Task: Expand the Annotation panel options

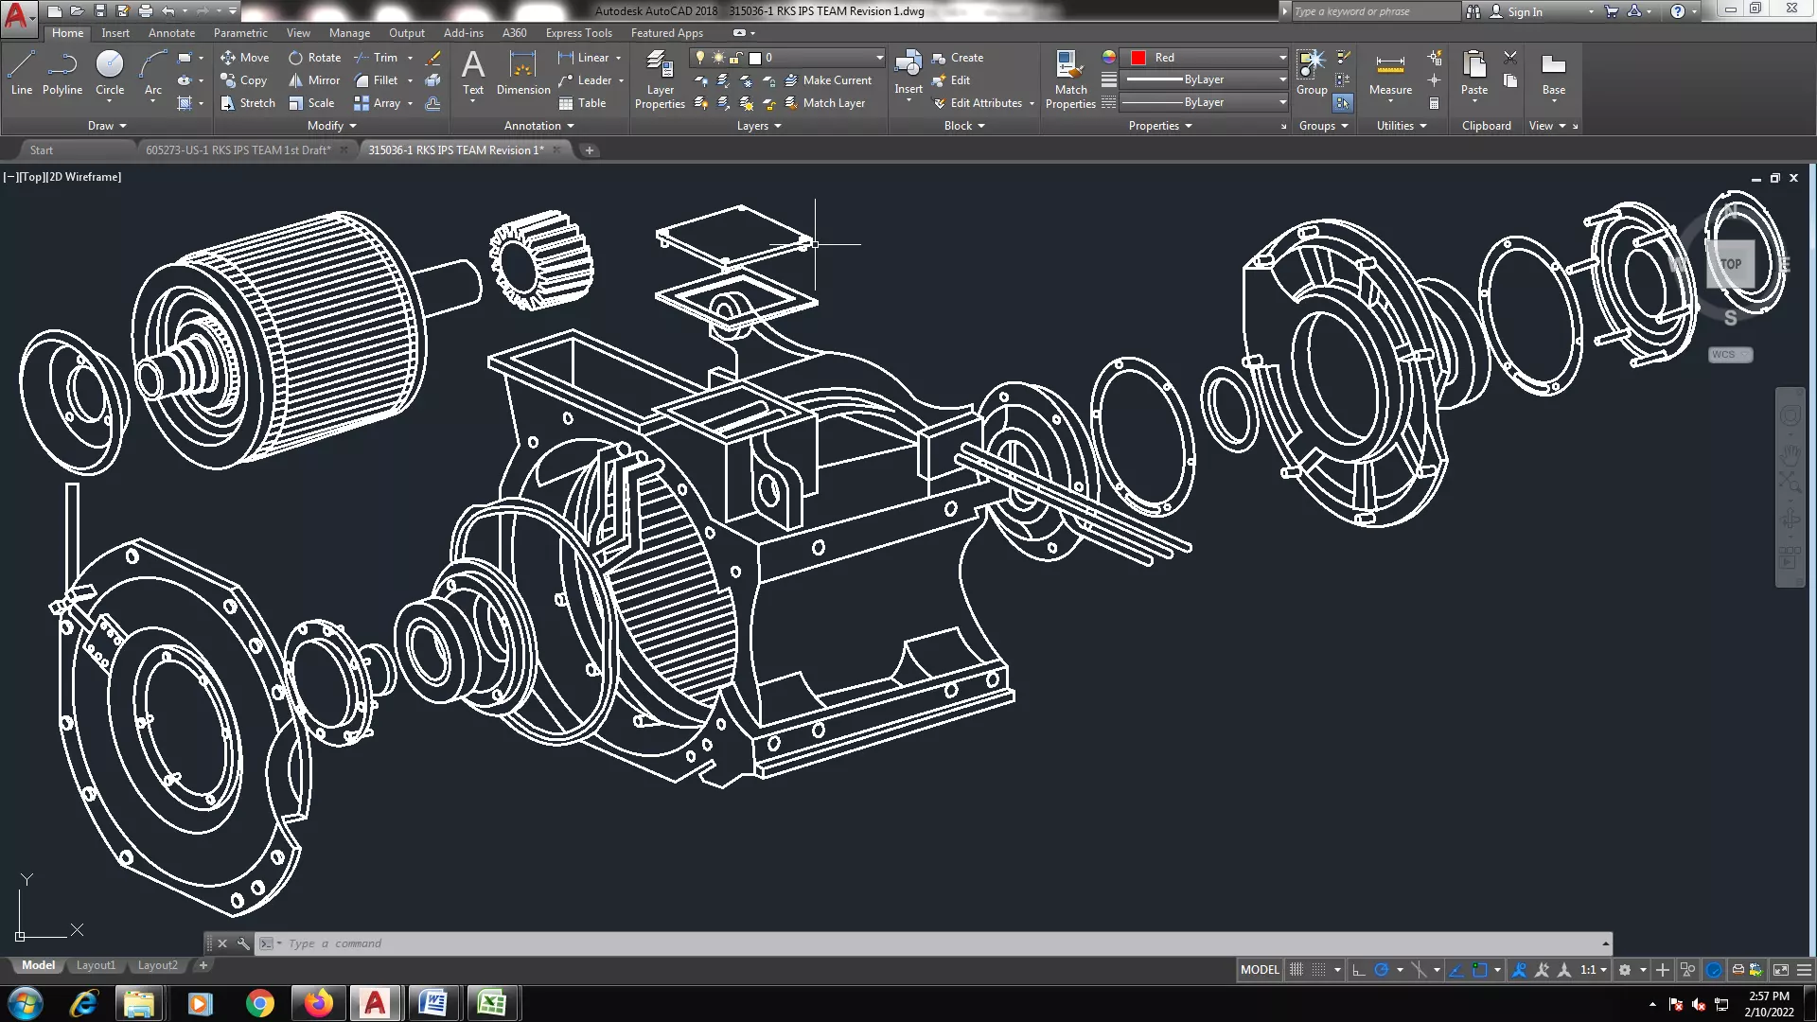Action: coord(571,125)
